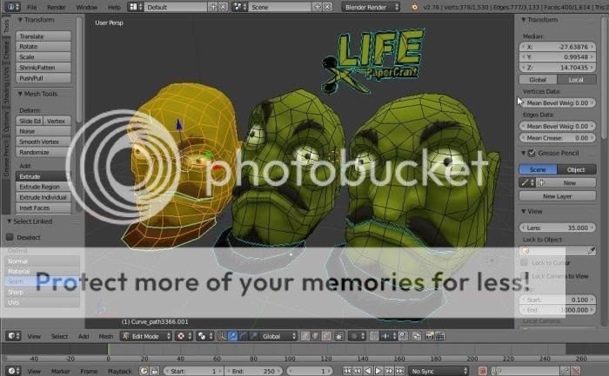This screenshot has height=376, width=609.
Task: Add a new screen layout with plus icon
Action: [x=213, y=7]
